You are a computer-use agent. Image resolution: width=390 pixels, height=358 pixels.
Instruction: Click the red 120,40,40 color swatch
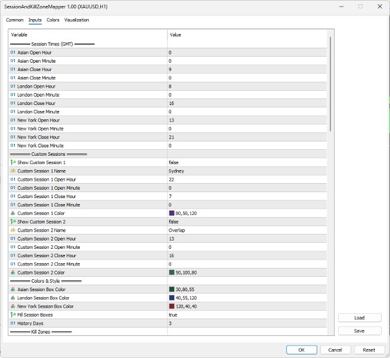click(172, 306)
